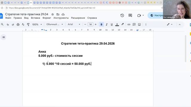Open the Расширения menu

[78, 18]
